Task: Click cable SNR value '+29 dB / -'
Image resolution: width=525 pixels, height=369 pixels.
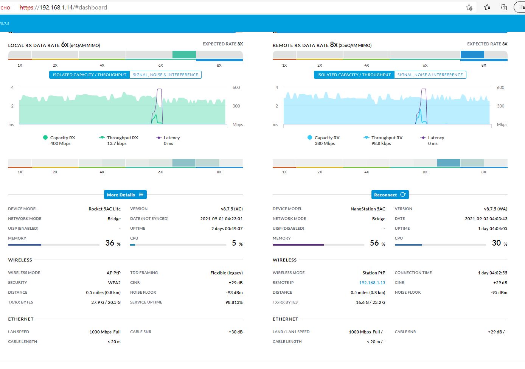Action: [x=498, y=332]
